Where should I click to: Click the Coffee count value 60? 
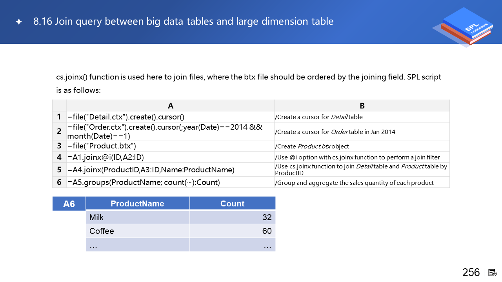[x=267, y=231]
